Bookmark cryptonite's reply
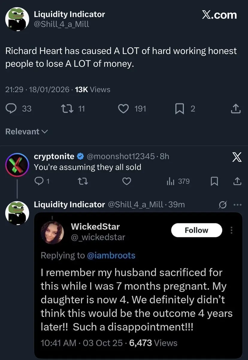This screenshot has width=248, height=360. (x=214, y=181)
